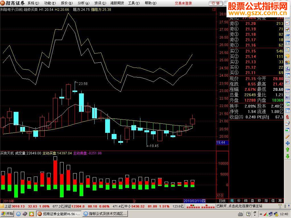The image size is (291, 218).
Task: Open the 港股期货 menu
Action: pos(117,3)
